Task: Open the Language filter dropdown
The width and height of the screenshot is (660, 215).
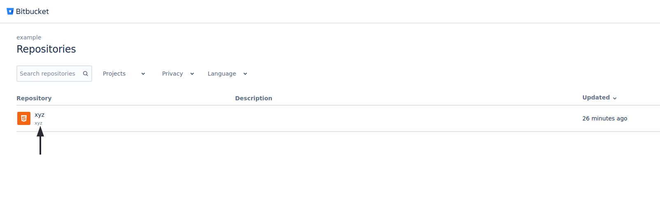Action: [x=227, y=74]
